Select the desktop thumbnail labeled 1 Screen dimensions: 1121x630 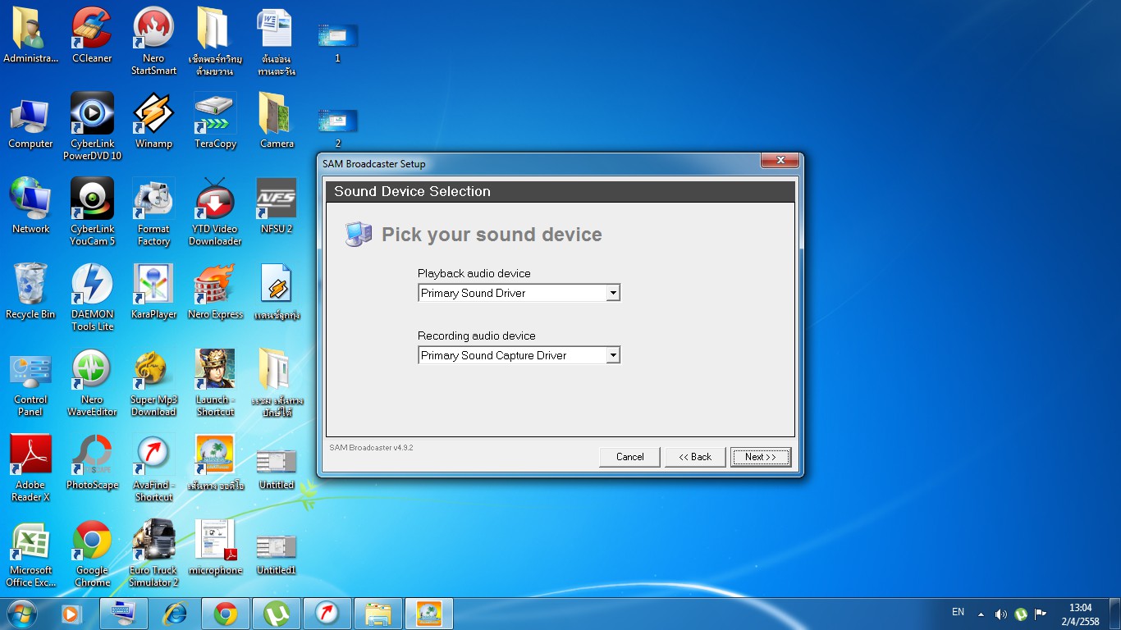(x=337, y=43)
